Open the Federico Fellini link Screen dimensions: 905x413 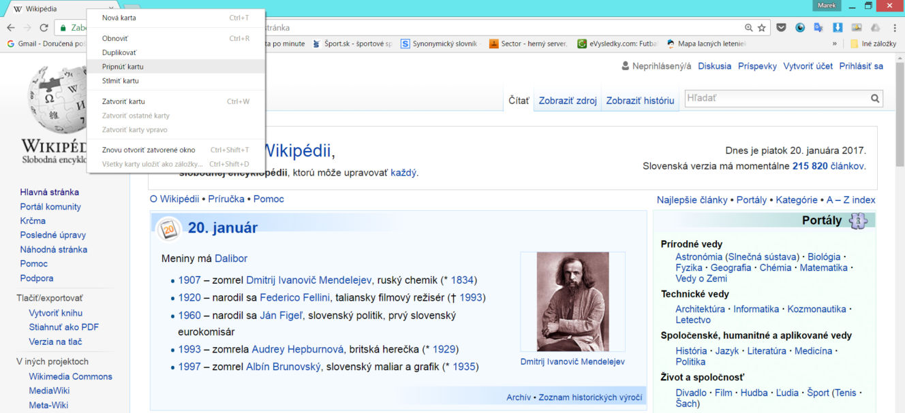click(x=295, y=297)
